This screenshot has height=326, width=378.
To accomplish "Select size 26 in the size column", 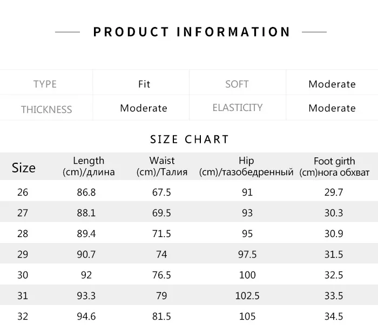I will [23, 192].
